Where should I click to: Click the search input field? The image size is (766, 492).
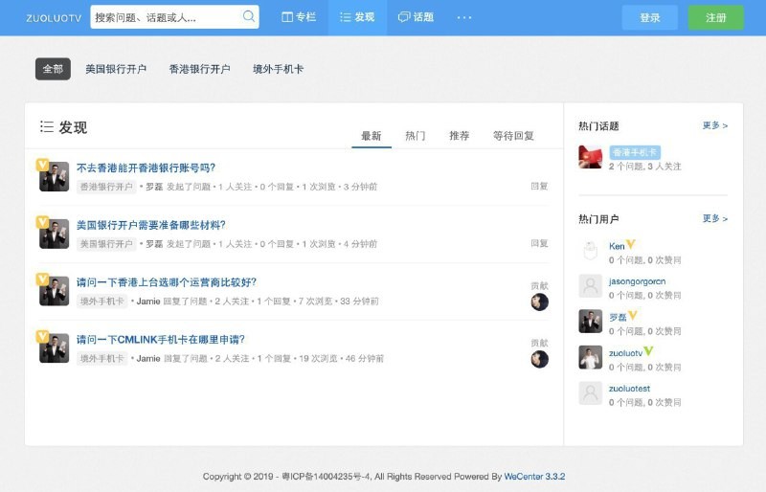[x=165, y=17]
